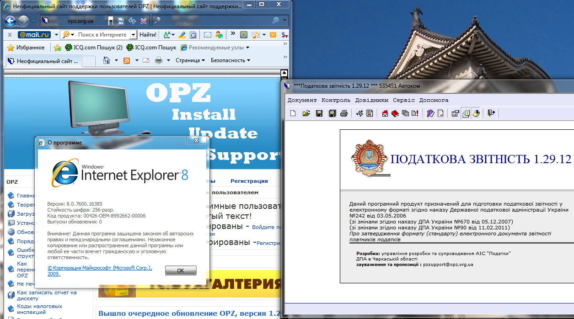Close the О программе dialog
The image size is (574, 319).
coord(196,140)
